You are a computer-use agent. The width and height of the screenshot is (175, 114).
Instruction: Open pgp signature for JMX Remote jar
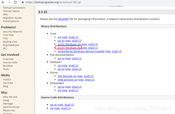click(x=80, y=76)
